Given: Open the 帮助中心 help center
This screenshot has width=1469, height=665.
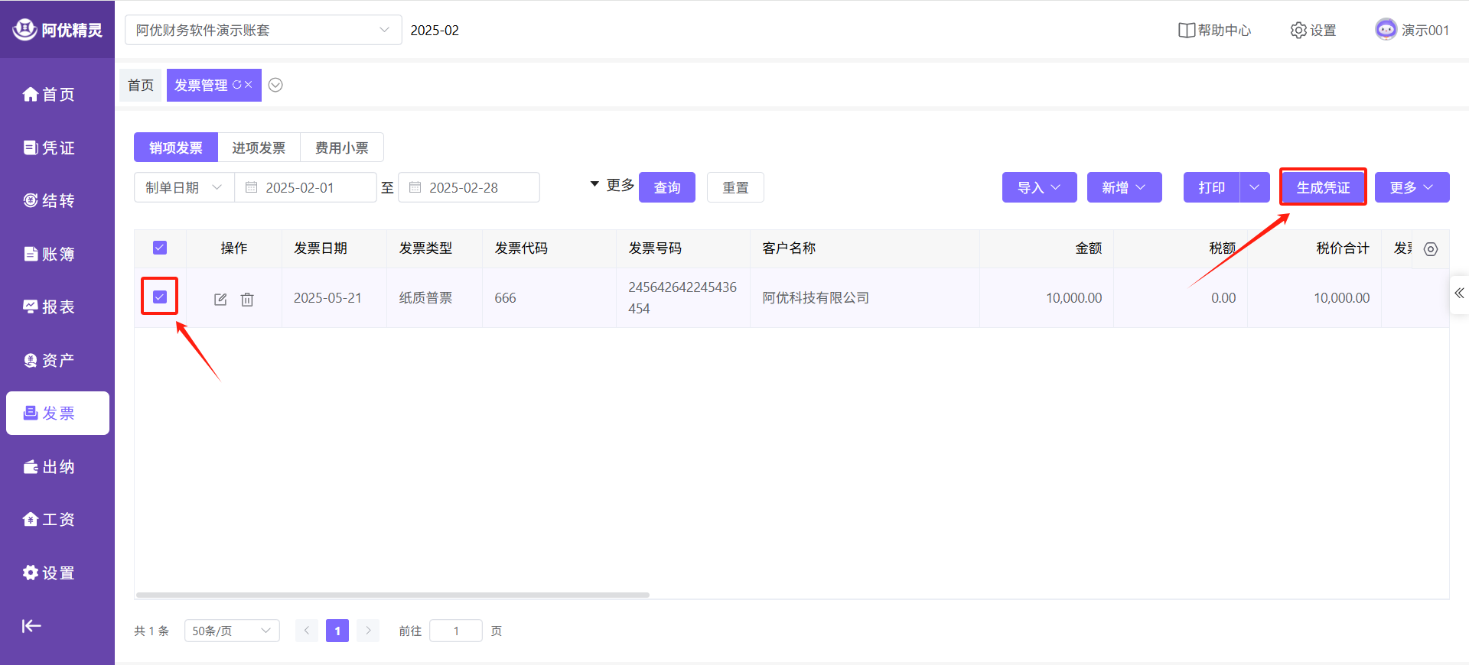Looking at the screenshot, I should (x=1214, y=31).
